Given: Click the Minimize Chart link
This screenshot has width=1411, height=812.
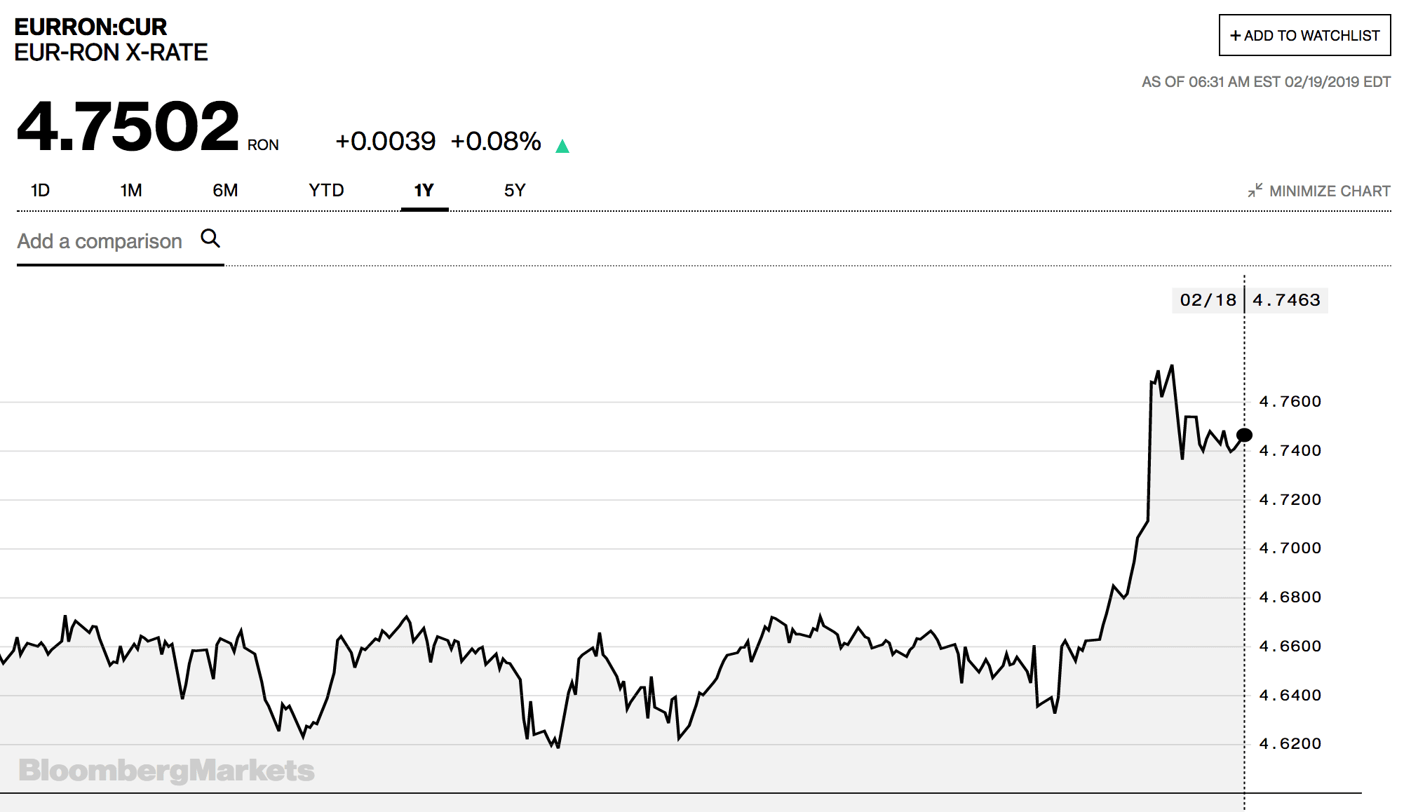Looking at the screenshot, I should (x=1319, y=191).
